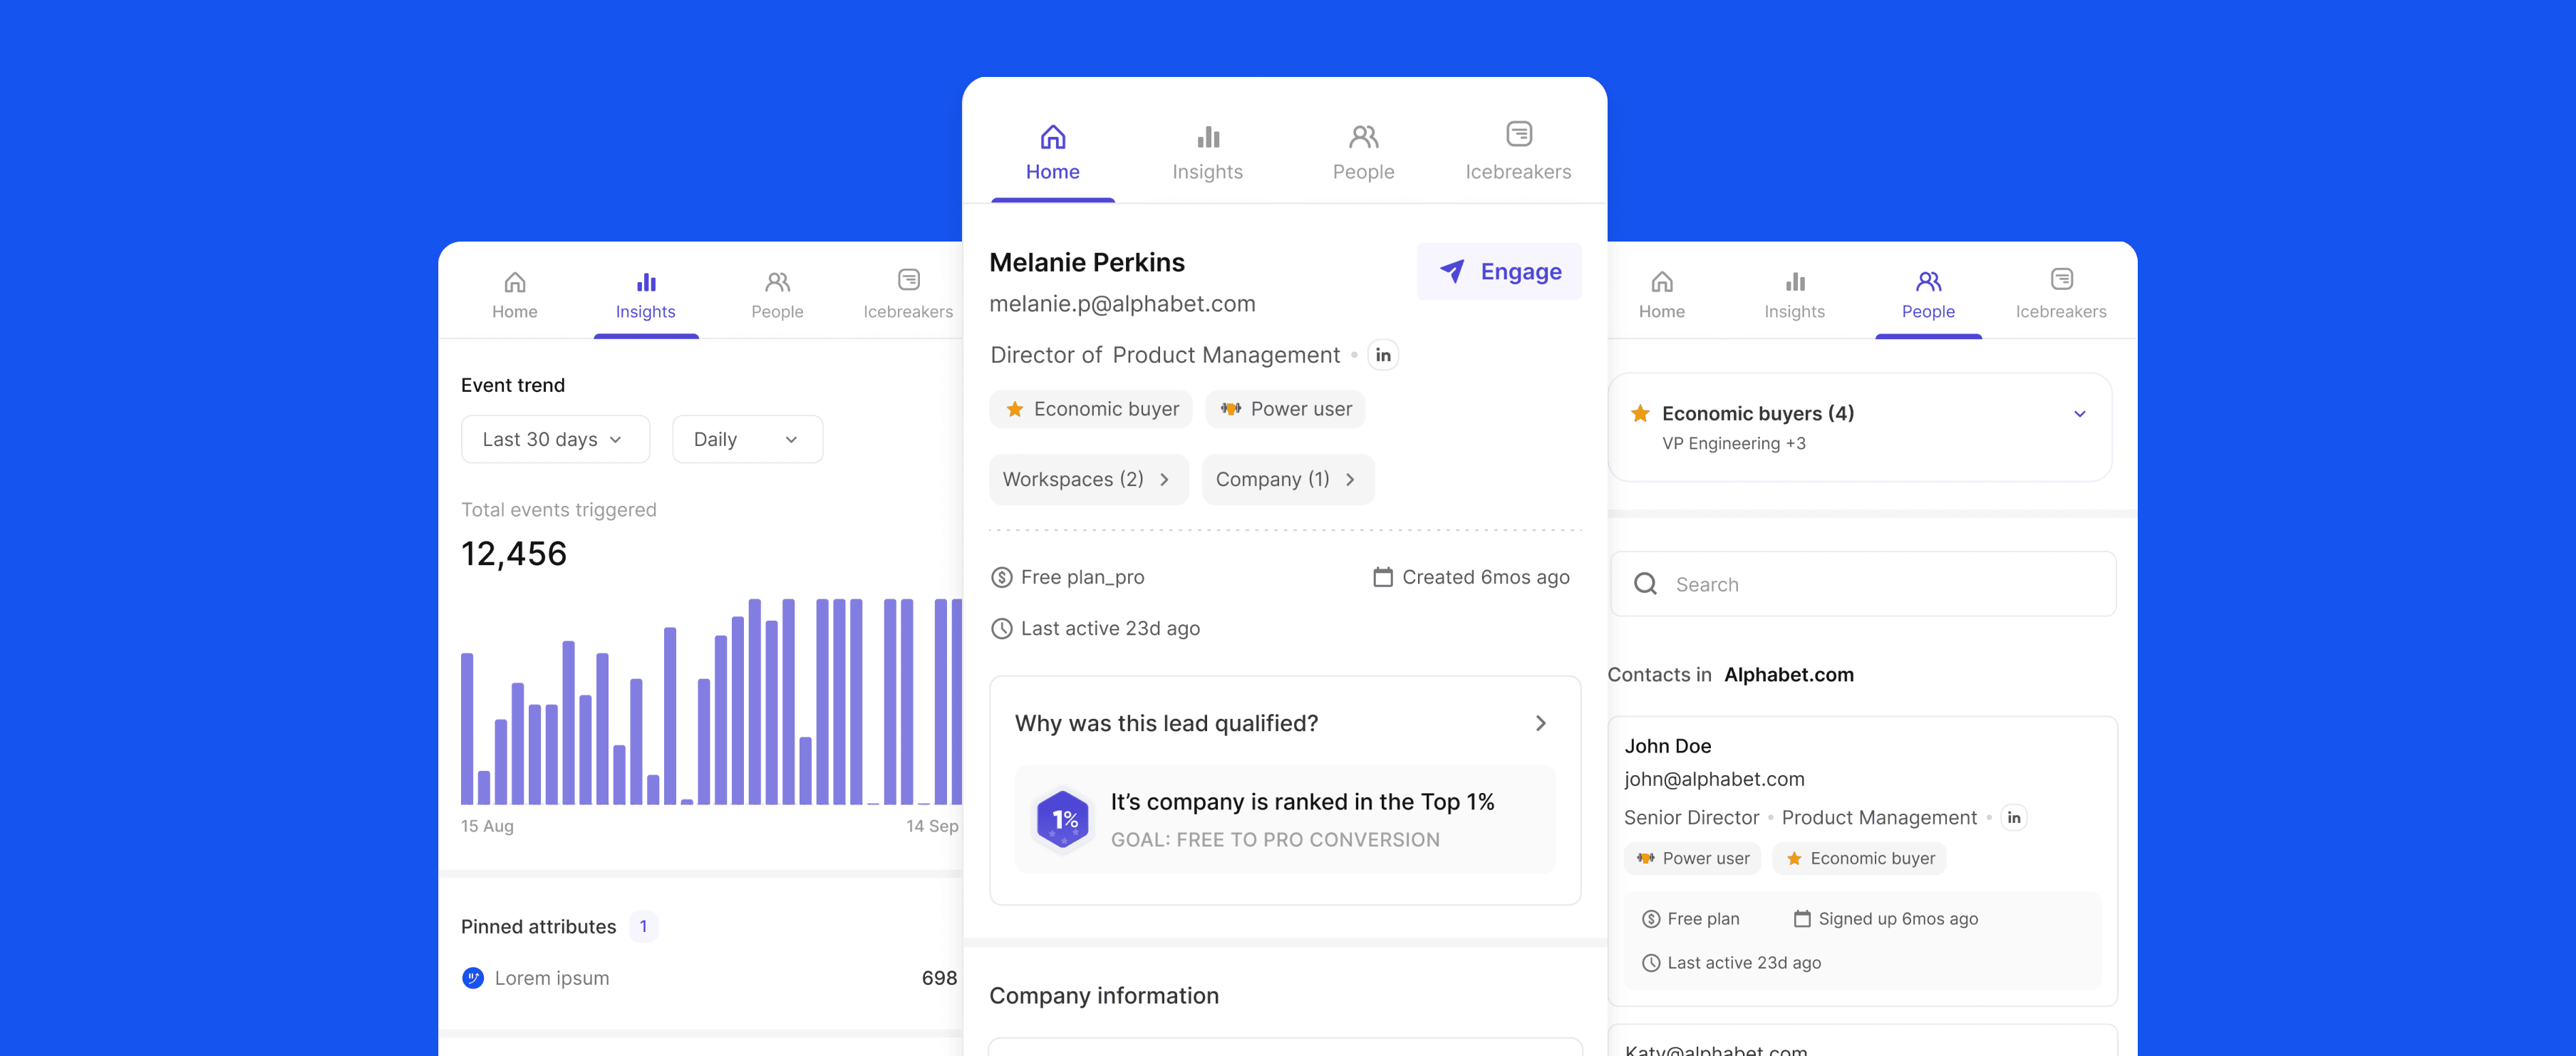Open the Last 30 days dropdown
The height and width of the screenshot is (1056, 2576).
coord(555,440)
